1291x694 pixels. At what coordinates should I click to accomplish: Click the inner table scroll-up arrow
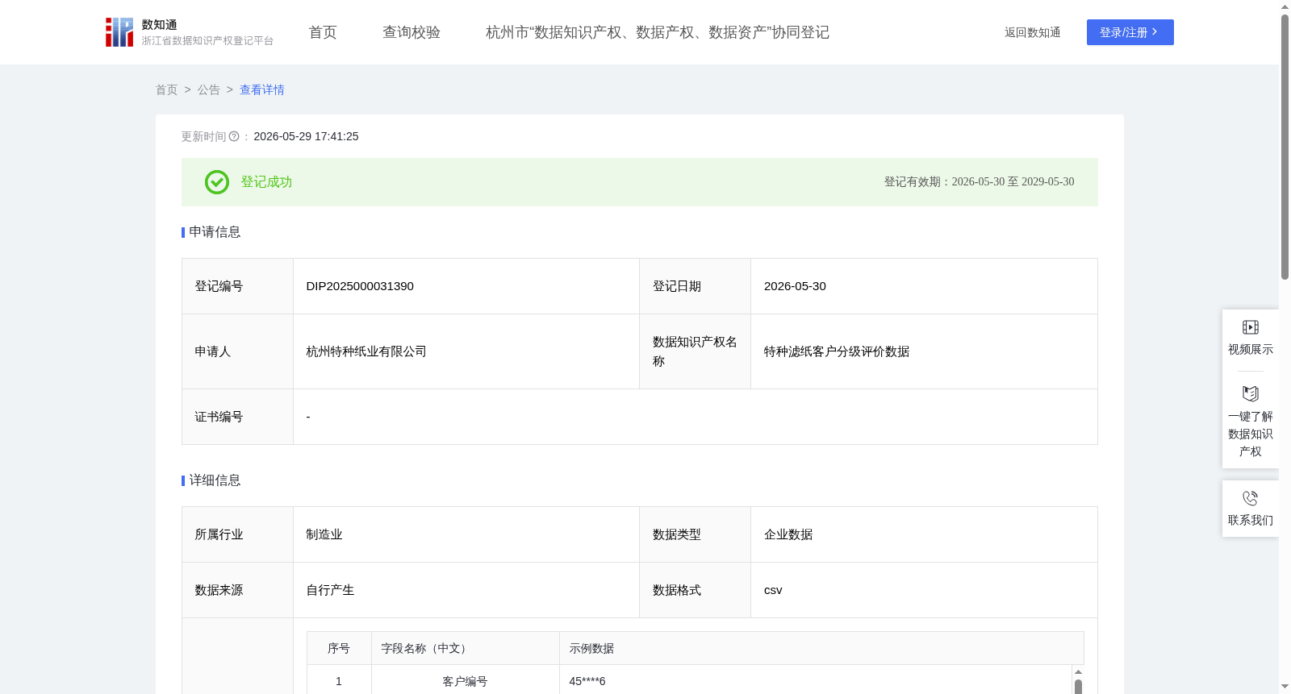[1078, 672]
